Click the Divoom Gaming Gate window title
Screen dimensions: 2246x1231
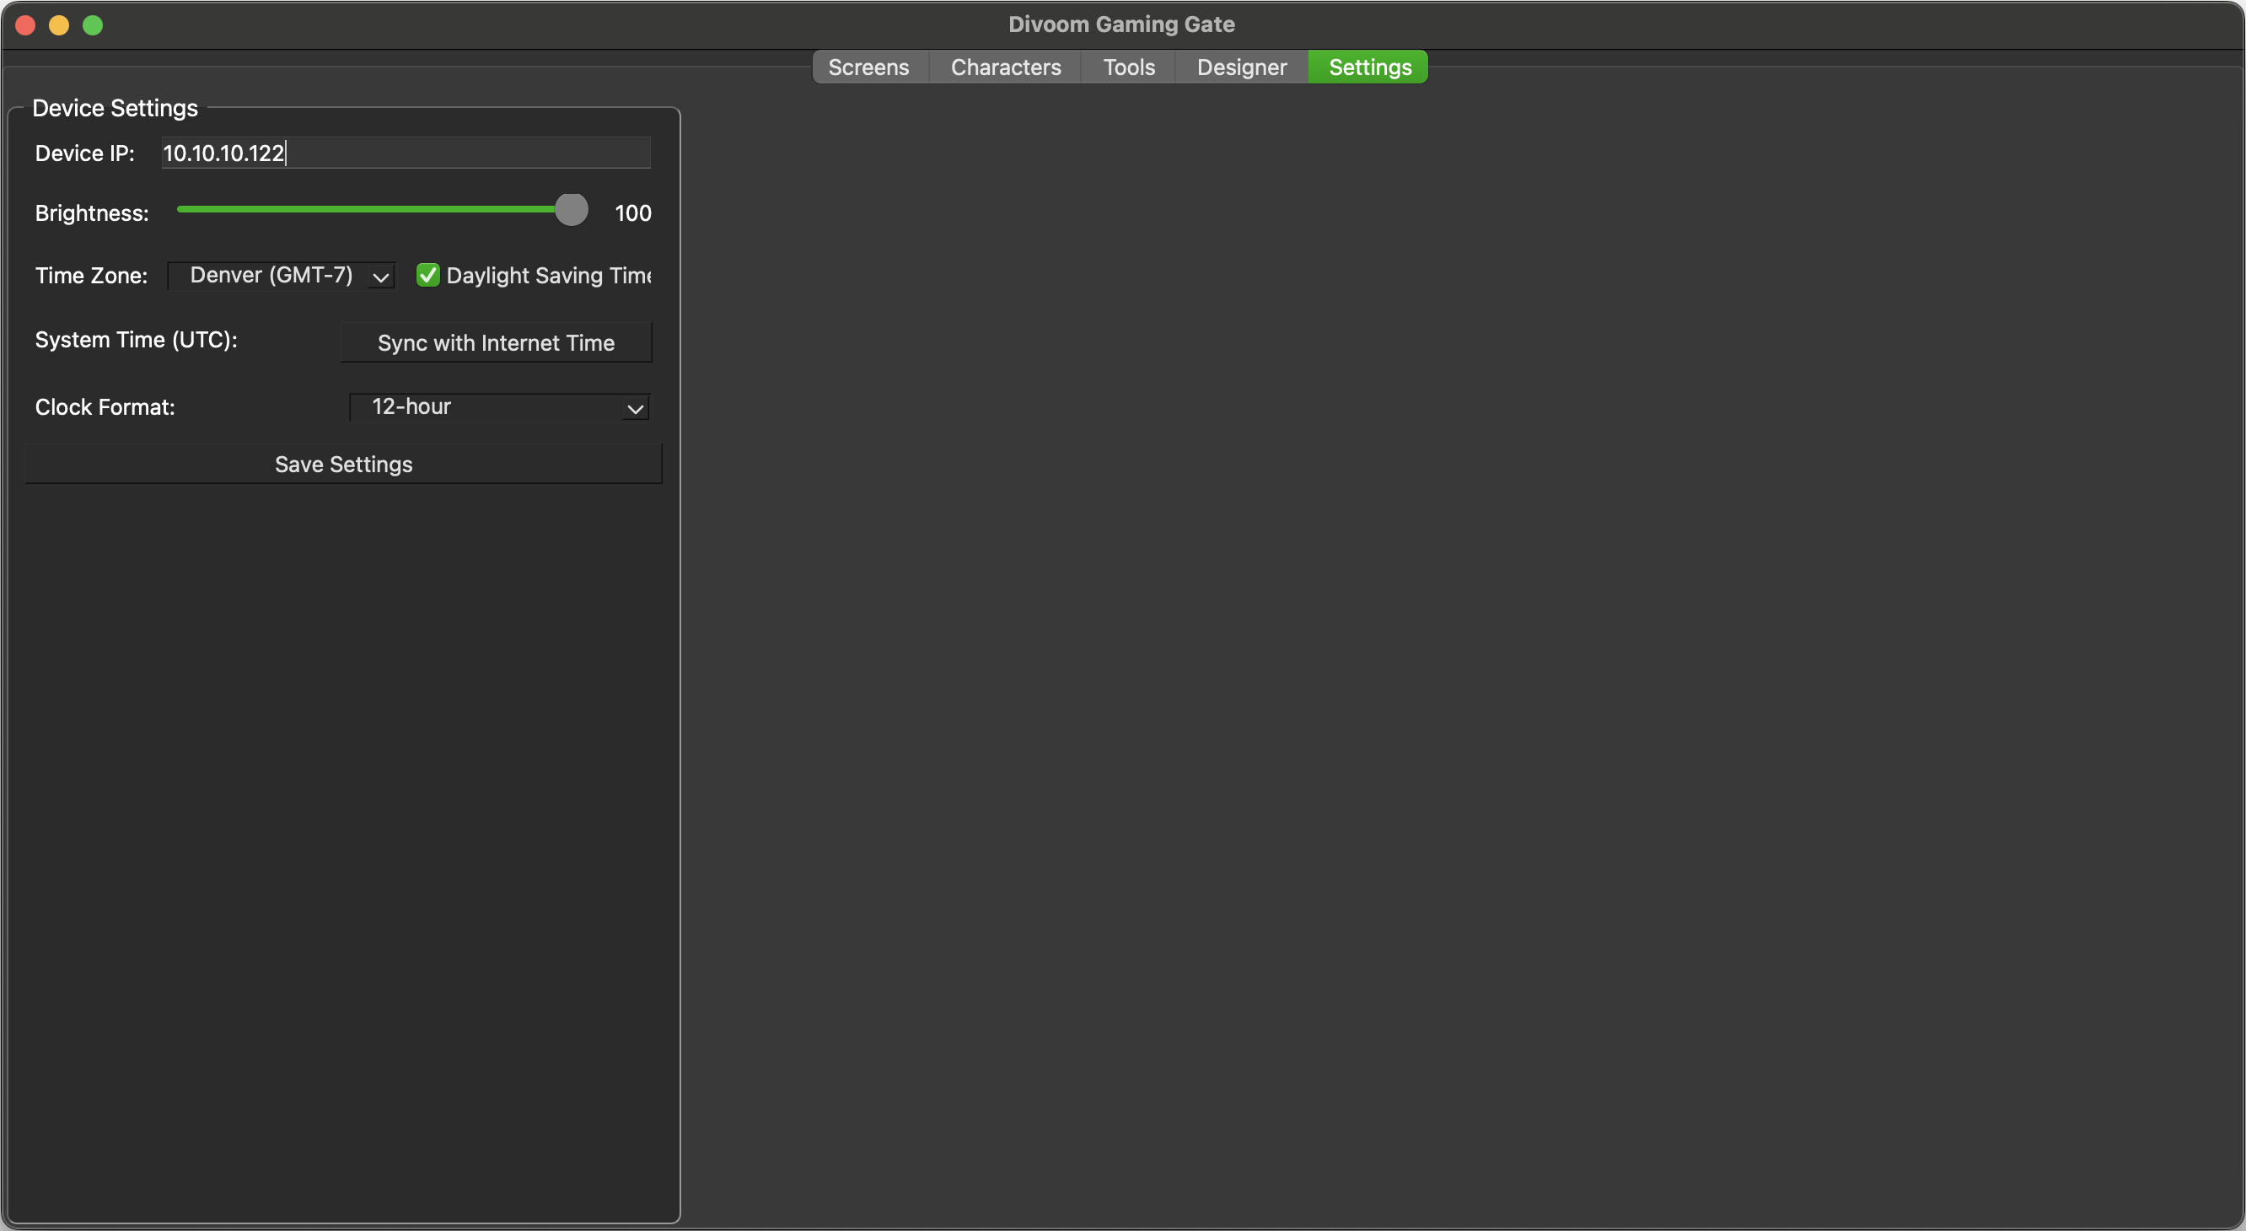[1121, 24]
